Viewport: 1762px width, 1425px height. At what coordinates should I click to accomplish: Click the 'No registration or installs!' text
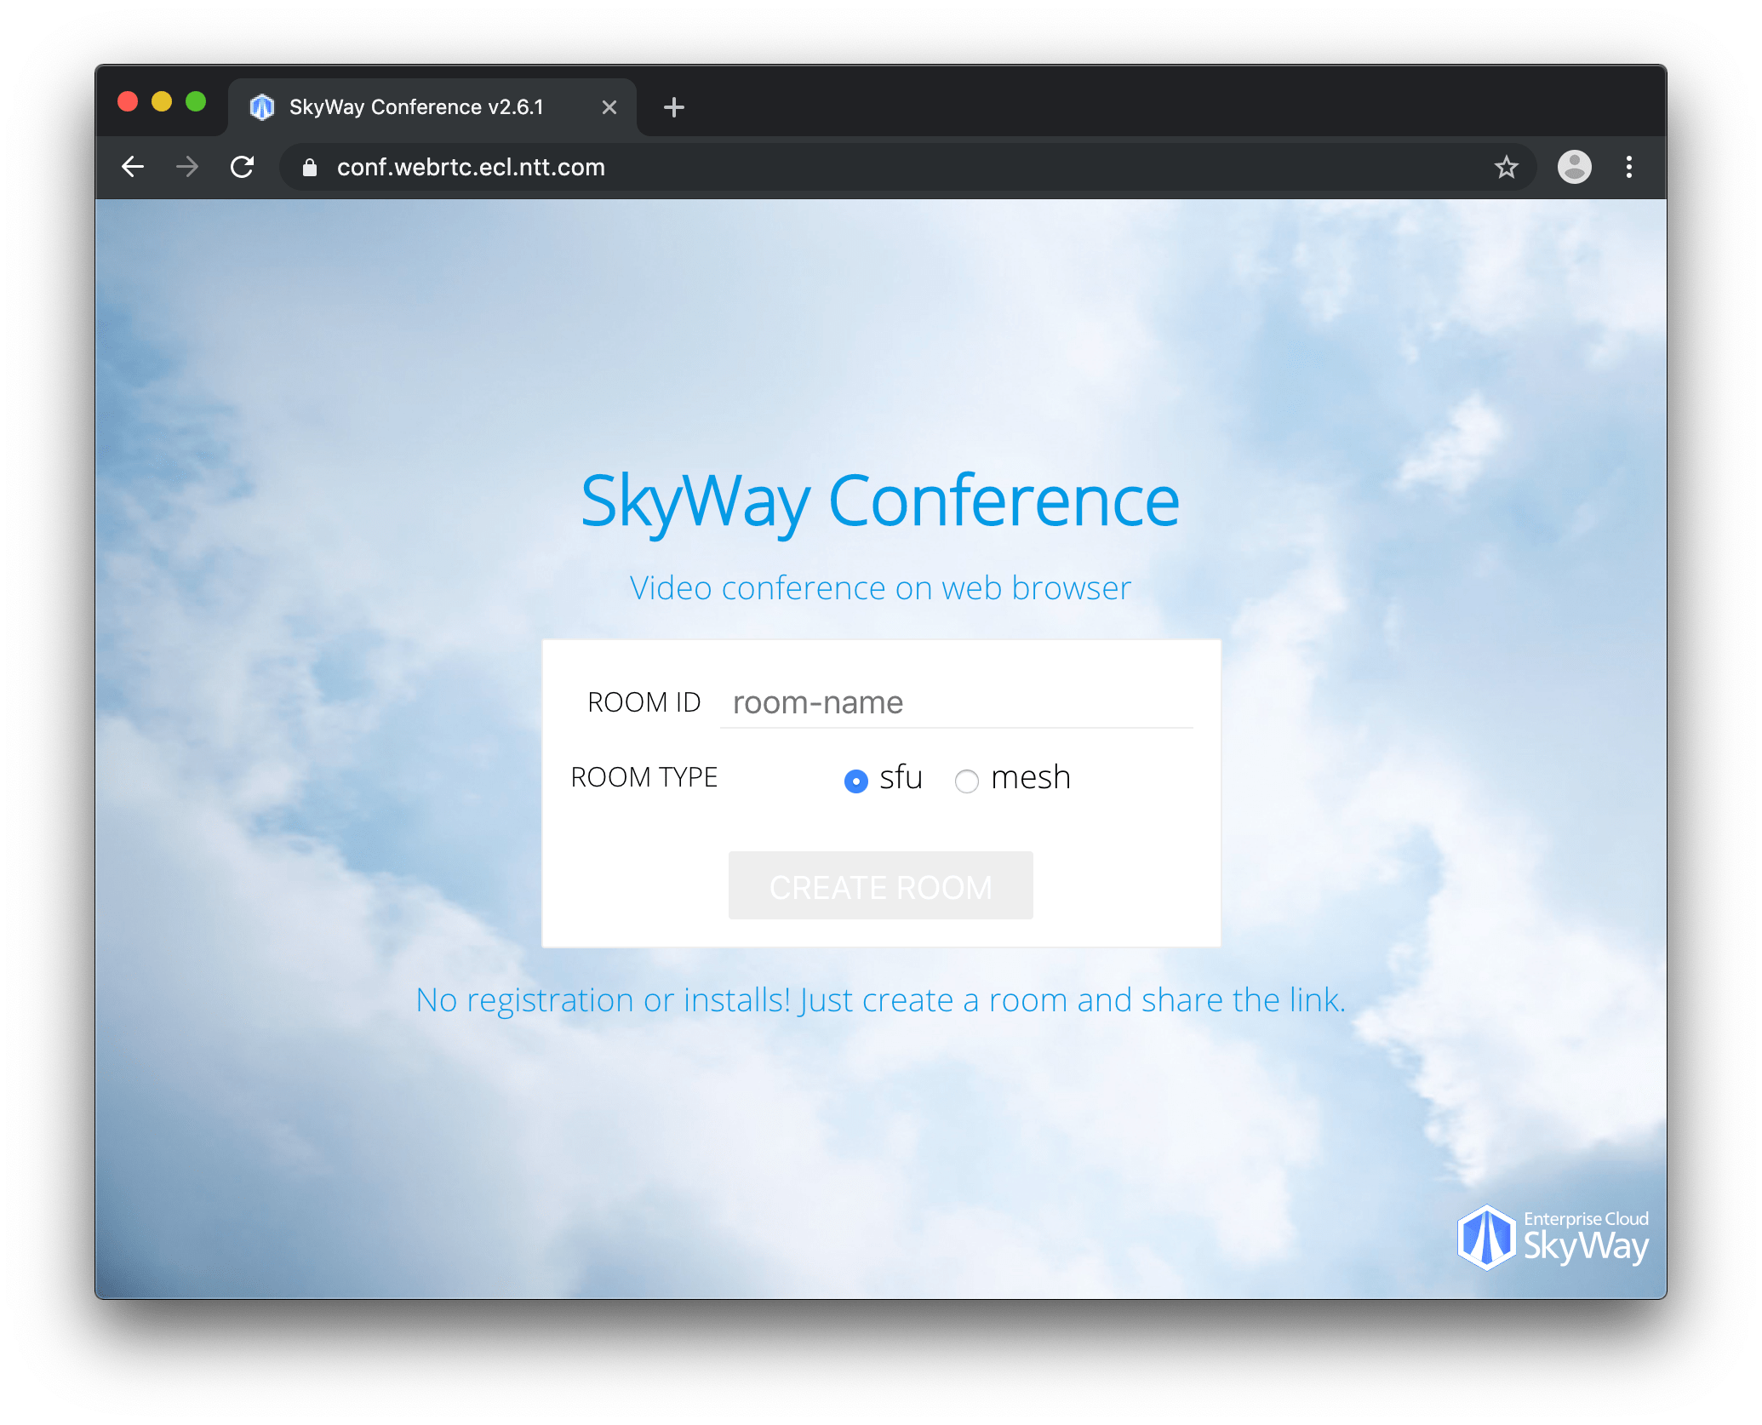tap(604, 1000)
